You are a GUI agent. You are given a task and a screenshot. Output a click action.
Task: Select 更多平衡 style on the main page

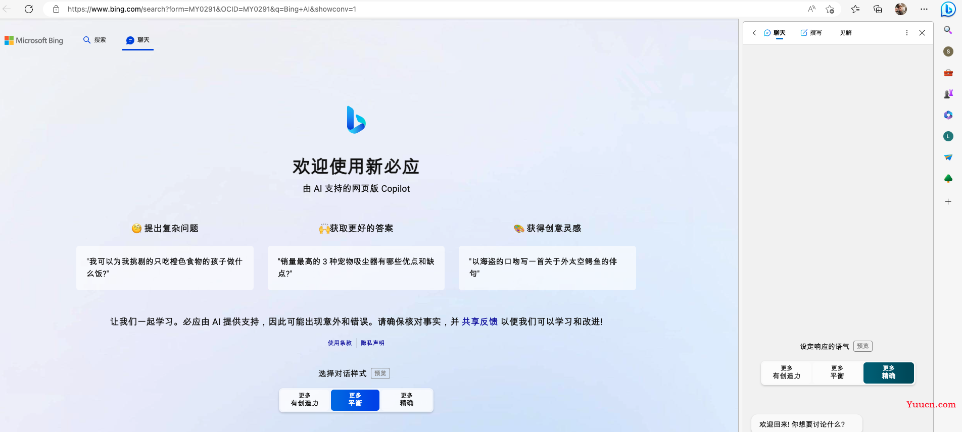(355, 400)
